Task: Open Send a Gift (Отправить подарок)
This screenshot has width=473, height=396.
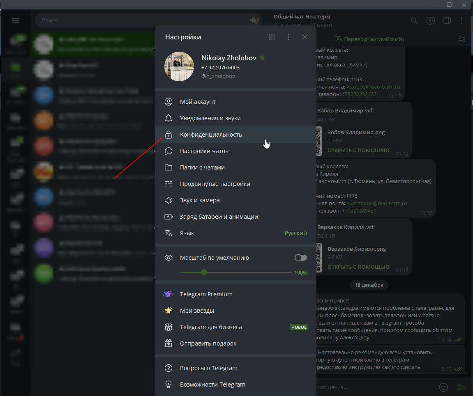Action: pyautogui.click(x=236, y=343)
